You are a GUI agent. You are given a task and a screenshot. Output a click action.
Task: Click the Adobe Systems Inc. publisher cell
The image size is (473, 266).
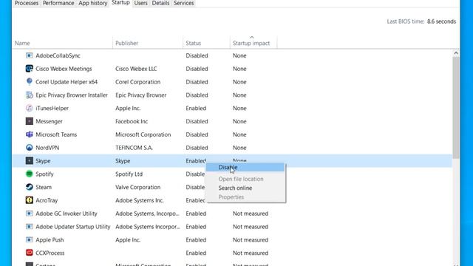[x=140, y=200]
